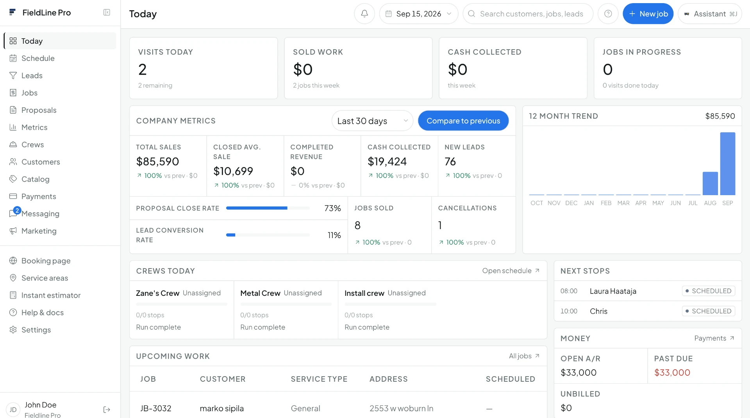Open Help & docs

[60, 313]
